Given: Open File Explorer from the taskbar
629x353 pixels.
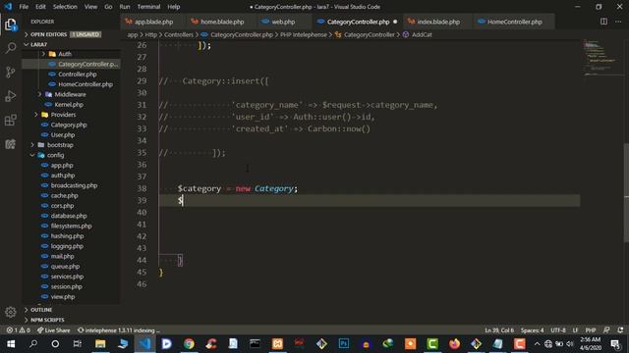Looking at the screenshot, I should (100, 344).
